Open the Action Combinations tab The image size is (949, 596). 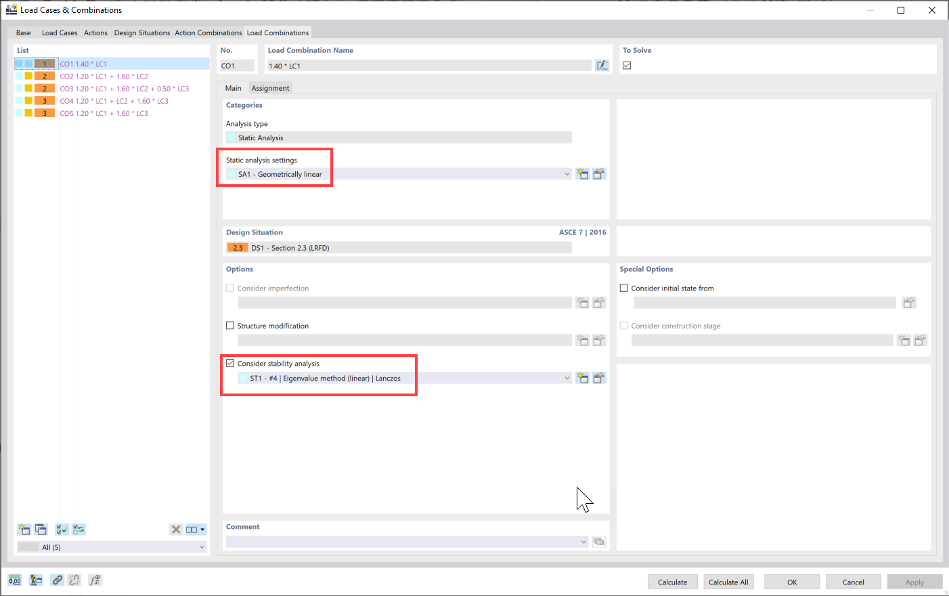pos(208,33)
